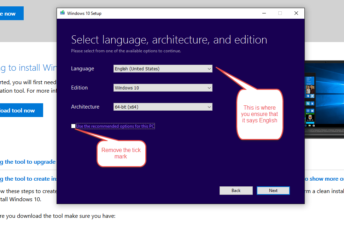
Task: Expand the Edition dropdown
Action: click(x=209, y=87)
